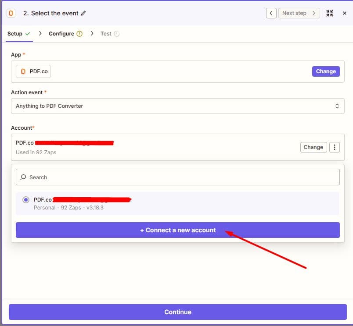Viewport: 353px width, 326px height.
Task: Click the chevron between Configure and Test
Action: [92, 33]
